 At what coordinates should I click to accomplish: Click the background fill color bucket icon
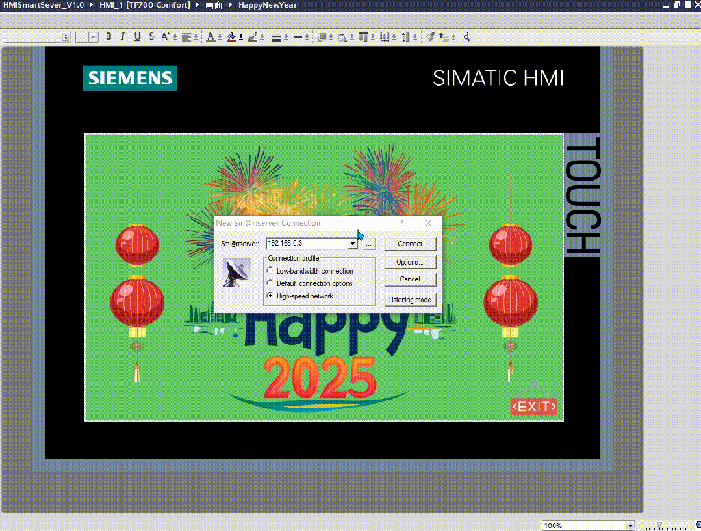pyautogui.click(x=232, y=37)
